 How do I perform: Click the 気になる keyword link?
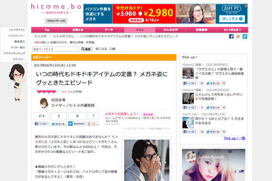click(101, 49)
